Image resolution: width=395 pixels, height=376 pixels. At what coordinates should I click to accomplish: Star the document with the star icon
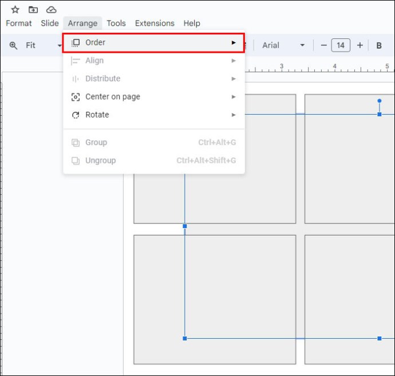[x=15, y=10]
